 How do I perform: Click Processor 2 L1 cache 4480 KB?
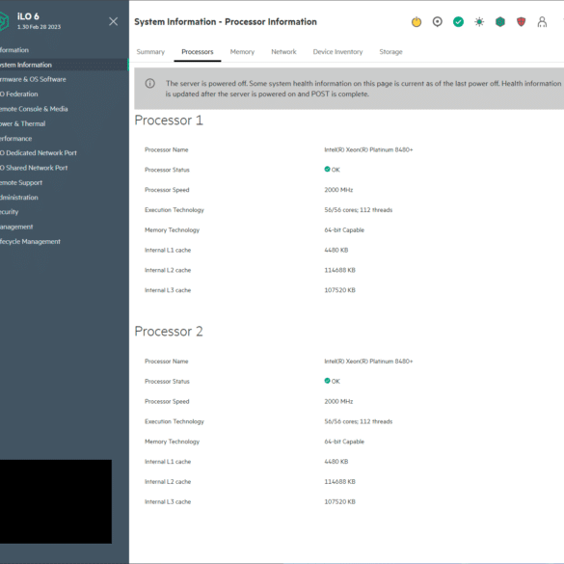pyautogui.click(x=336, y=462)
